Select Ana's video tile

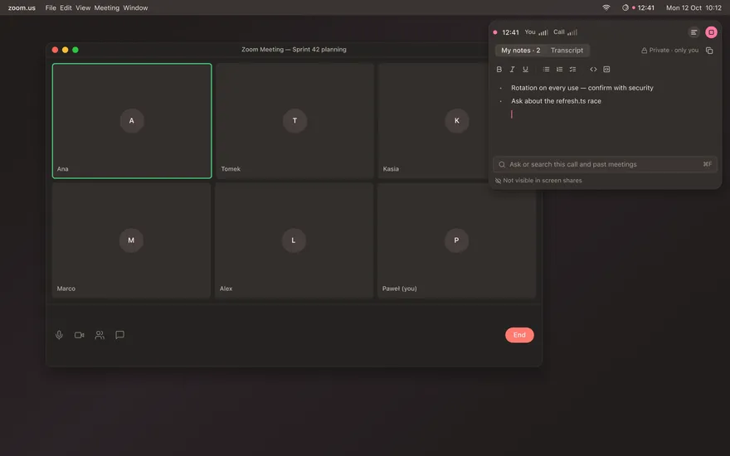pos(132,121)
